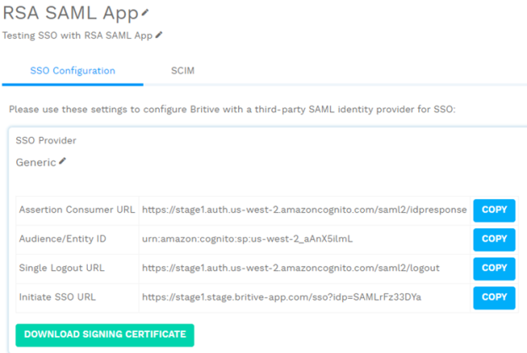Click the urn:amazon:cognito entity ID value
The height and width of the screenshot is (353, 527).
247,240
